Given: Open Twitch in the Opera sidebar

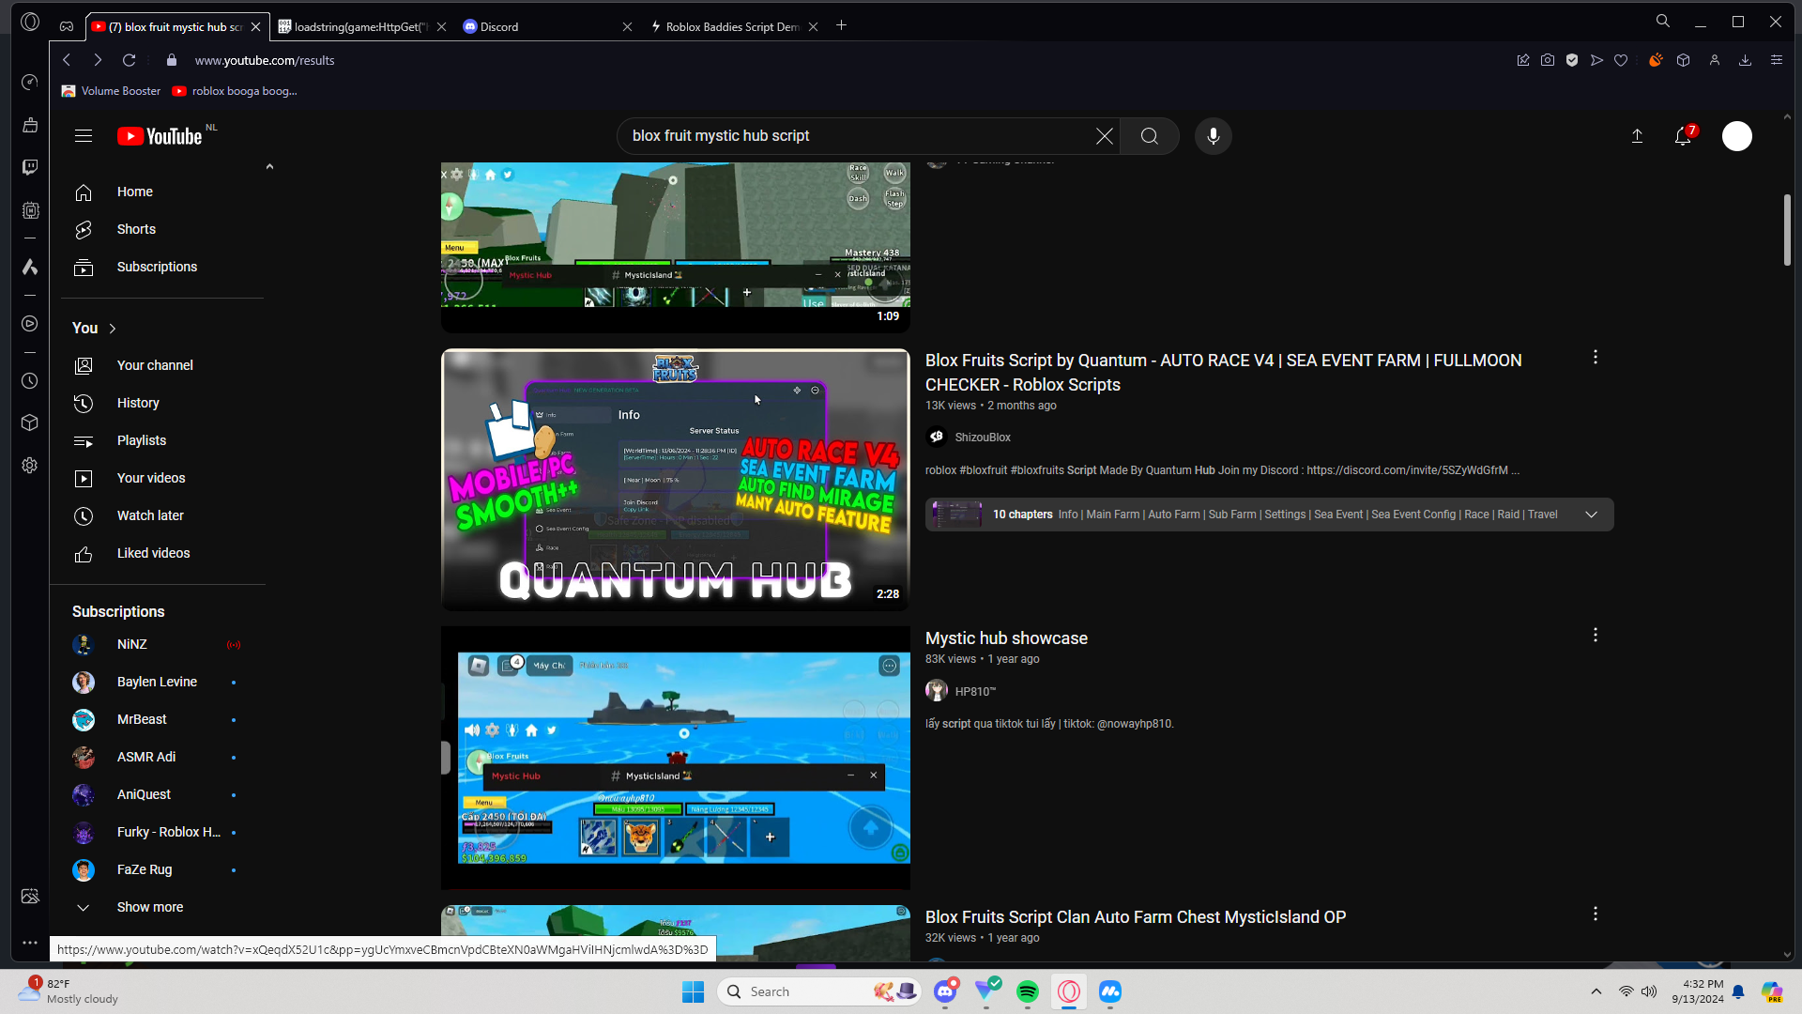Looking at the screenshot, I should coord(30,167).
